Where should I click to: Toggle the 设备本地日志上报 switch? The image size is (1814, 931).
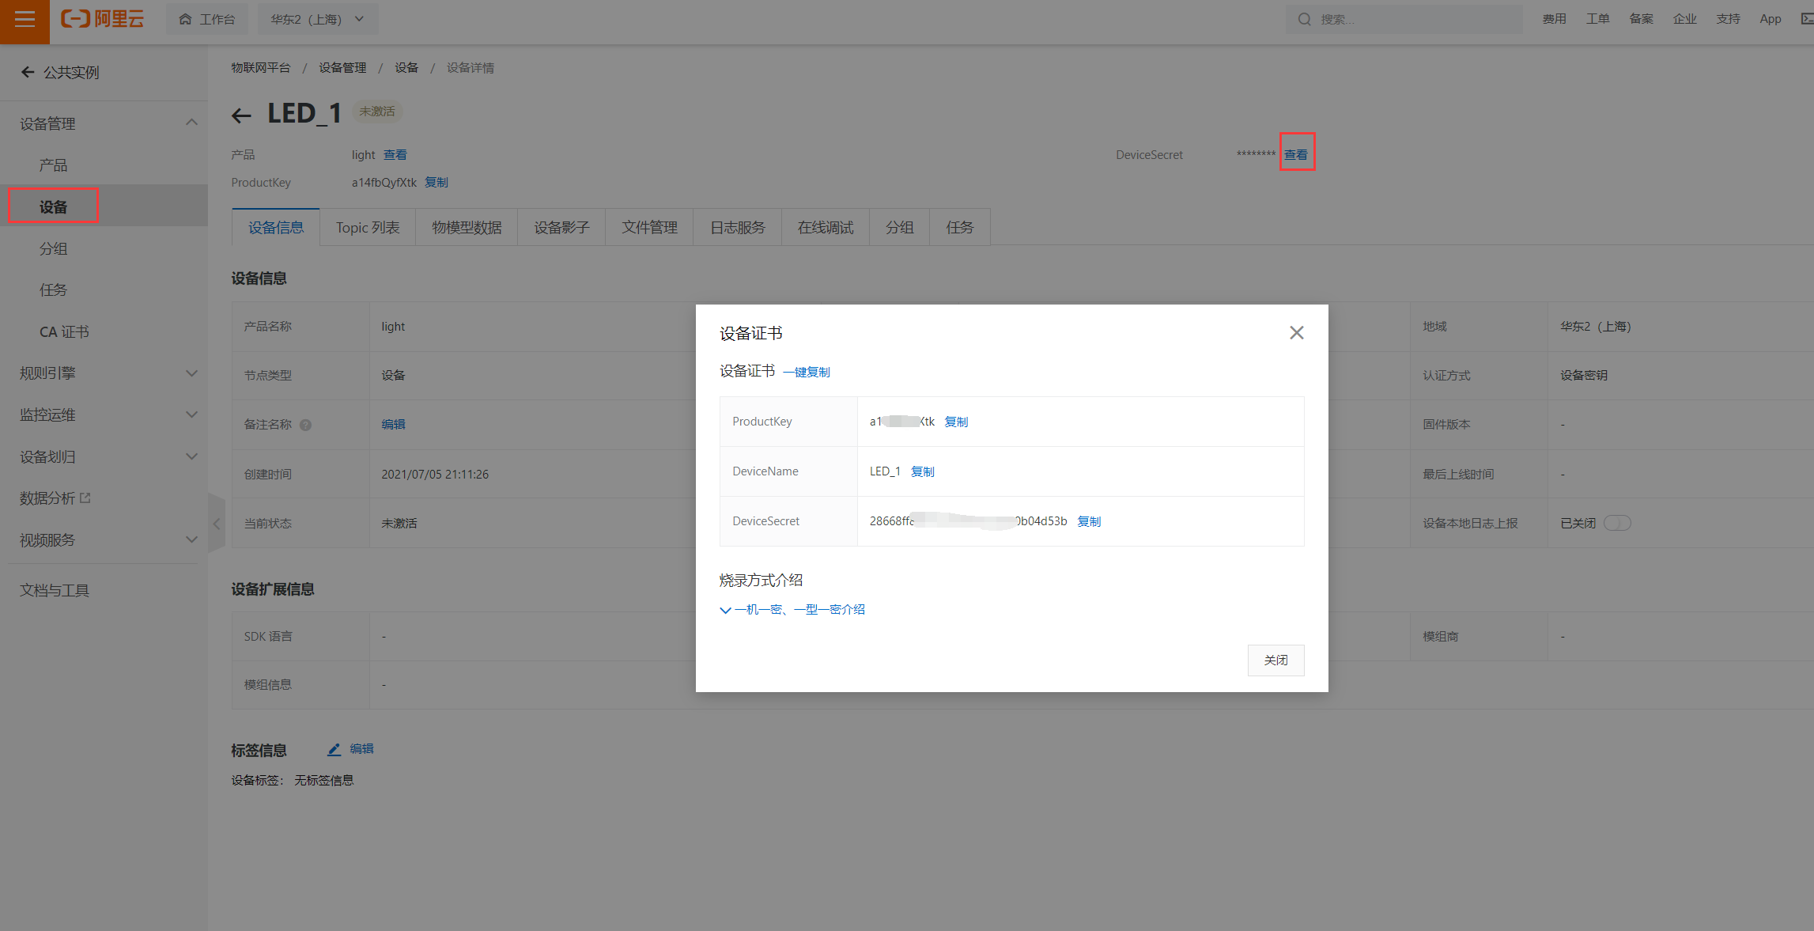[1618, 523]
